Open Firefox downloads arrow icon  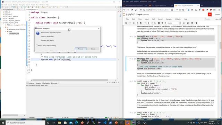click(x=188, y=10)
